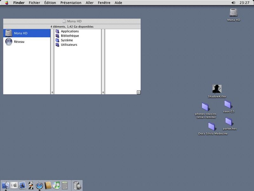Open Address Book from the Dock

point(48,185)
